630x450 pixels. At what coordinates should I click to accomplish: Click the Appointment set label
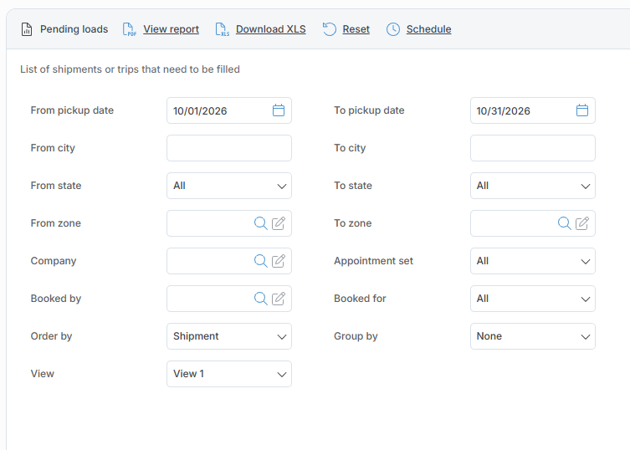point(373,261)
